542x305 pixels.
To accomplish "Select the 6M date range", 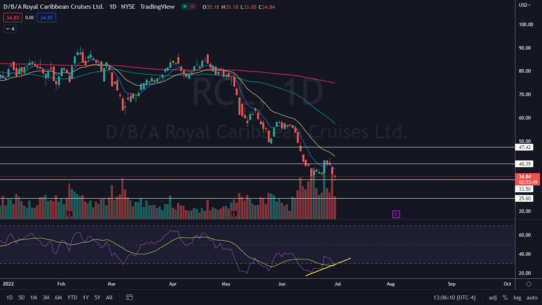I will [58, 297].
